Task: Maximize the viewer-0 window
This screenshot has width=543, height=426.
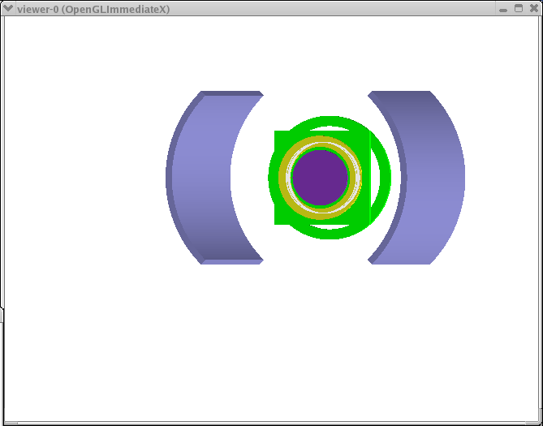Action: point(519,9)
